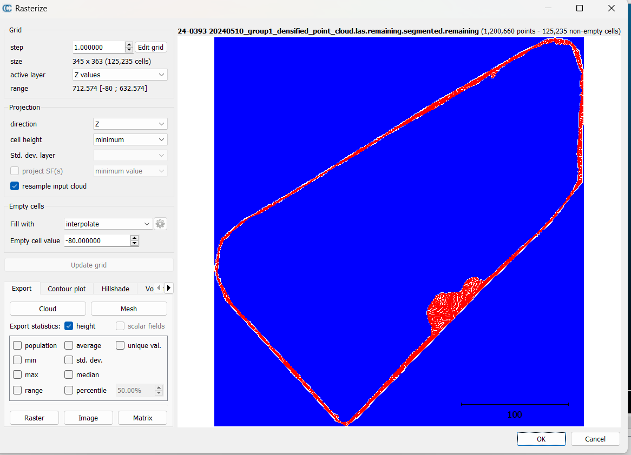
Task: Toggle the height export statistic checkbox
Action: [x=69, y=326]
